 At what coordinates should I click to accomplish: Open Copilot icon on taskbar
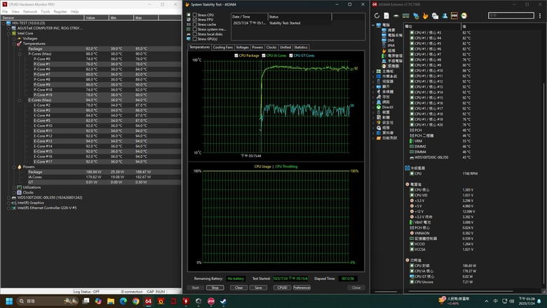click(98, 301)
